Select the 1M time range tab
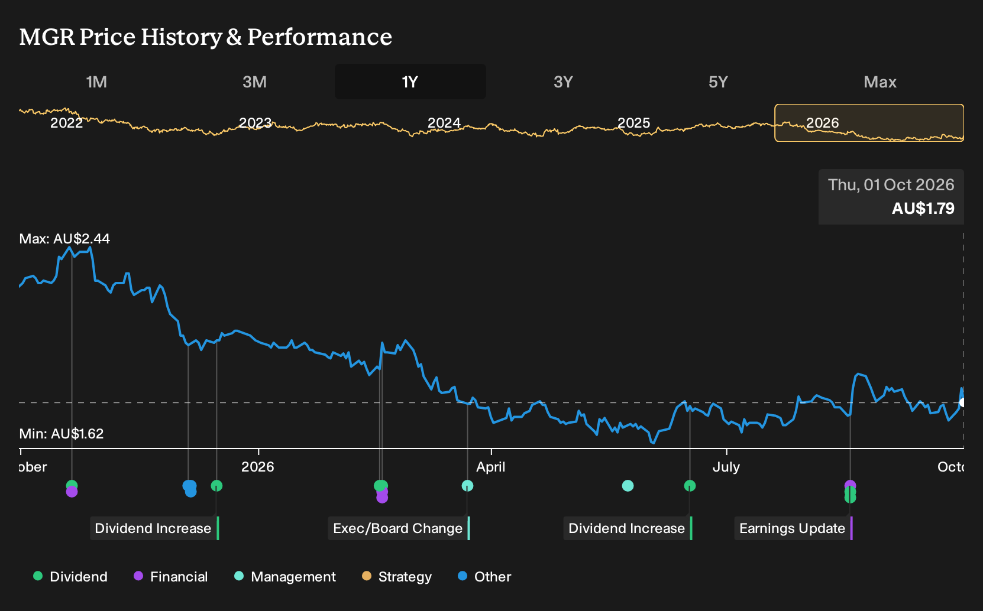This screenshot has height=611, width=983. click(x=96, y=82)
